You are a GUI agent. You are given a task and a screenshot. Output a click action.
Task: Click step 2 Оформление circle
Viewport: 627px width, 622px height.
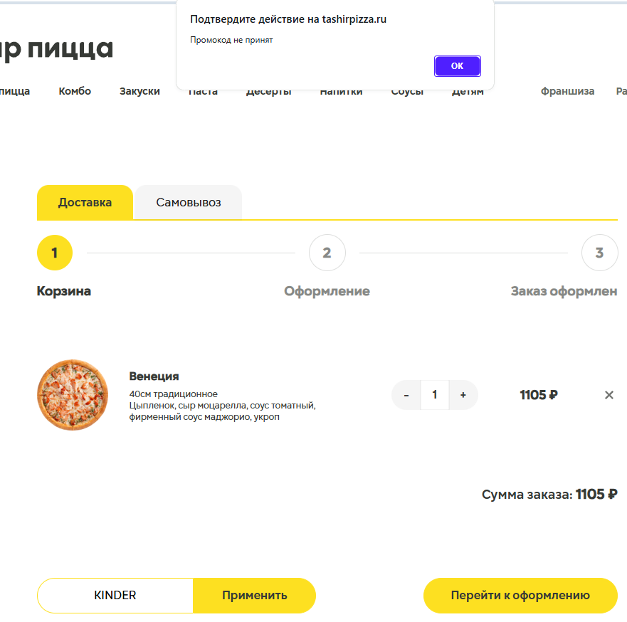coord(327,253)
